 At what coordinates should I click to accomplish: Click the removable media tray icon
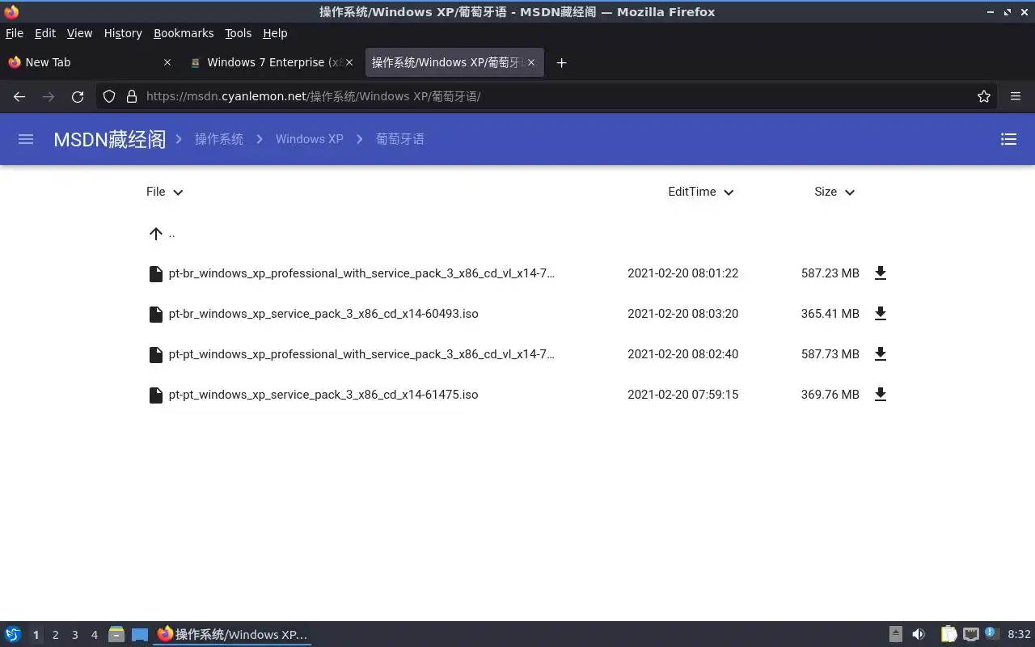896,635
